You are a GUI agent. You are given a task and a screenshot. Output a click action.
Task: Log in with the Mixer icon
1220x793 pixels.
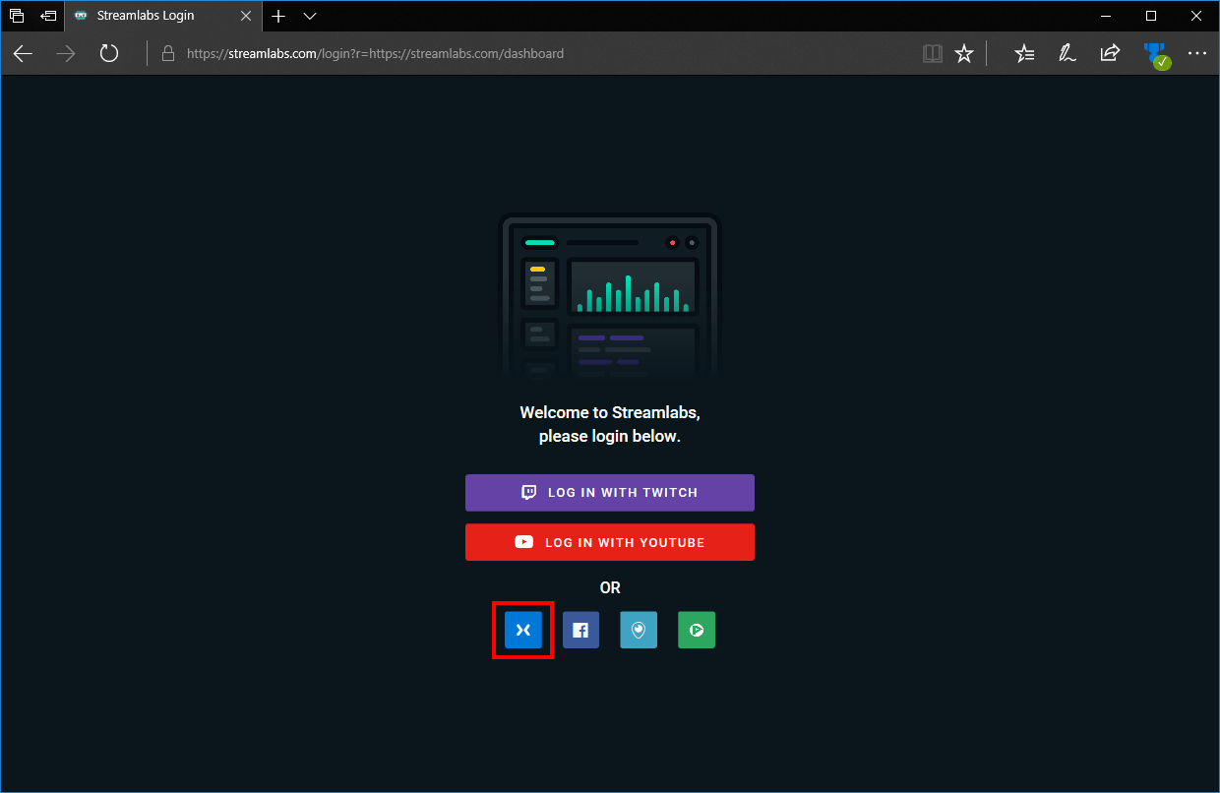pos(523,630)
